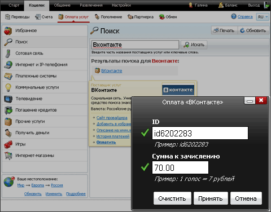
Task: Open the Счета section
Action: [43, 17]
